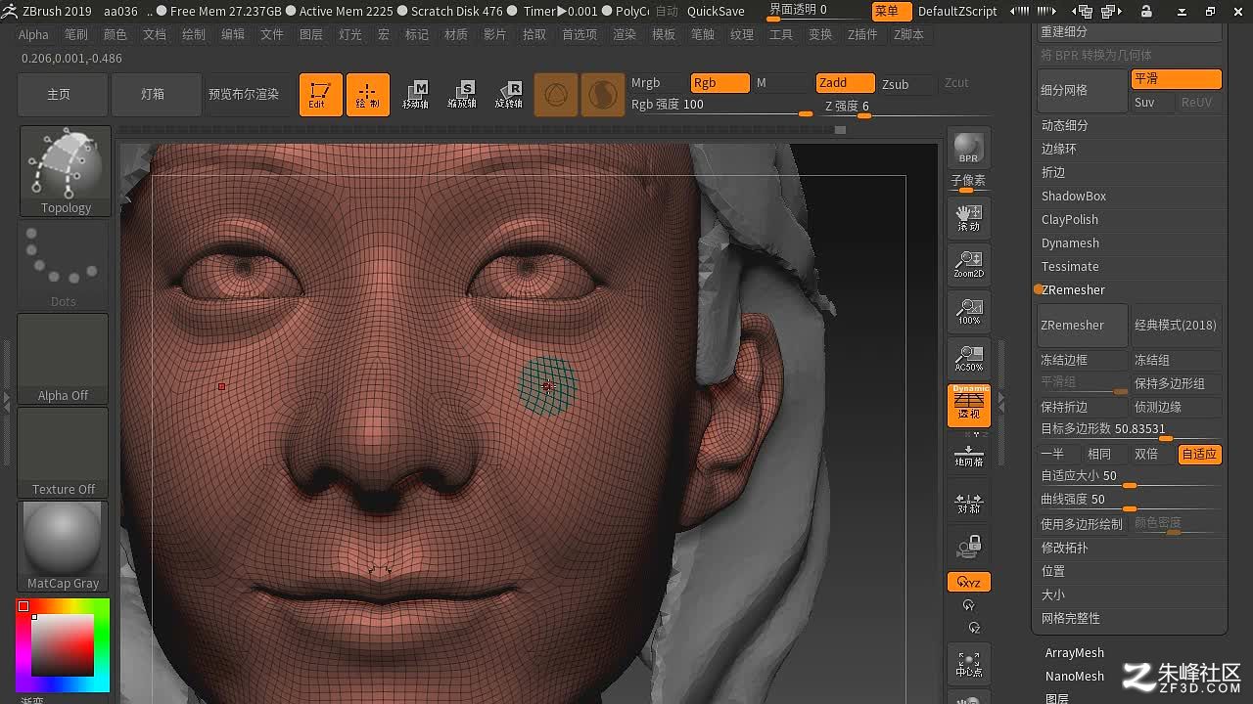Click the 预览布尔渲染 button

[x=245, y=95]
